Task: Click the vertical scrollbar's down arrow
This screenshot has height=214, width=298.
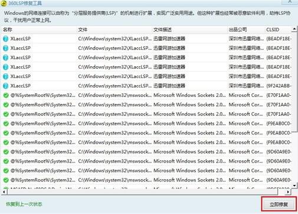Action: coord(294,186)
